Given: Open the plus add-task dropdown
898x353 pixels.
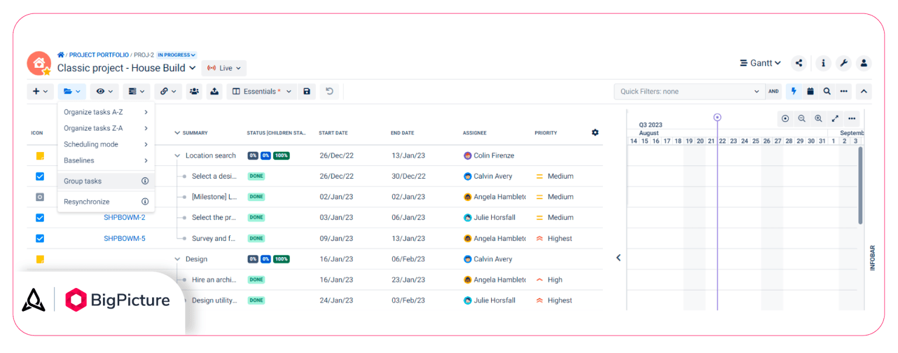Looking at the screenshot, I should tap(41, 91).
